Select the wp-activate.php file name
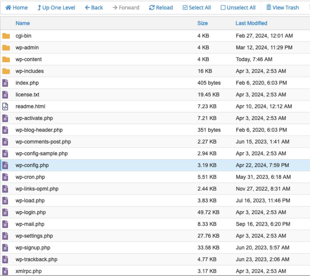Screen dimensions: 310x276 pos(34,118)
